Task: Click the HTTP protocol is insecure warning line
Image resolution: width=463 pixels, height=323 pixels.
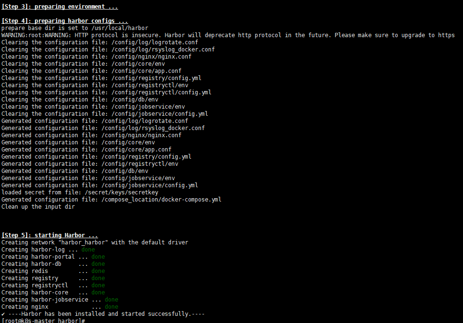Action: (228, 35)
